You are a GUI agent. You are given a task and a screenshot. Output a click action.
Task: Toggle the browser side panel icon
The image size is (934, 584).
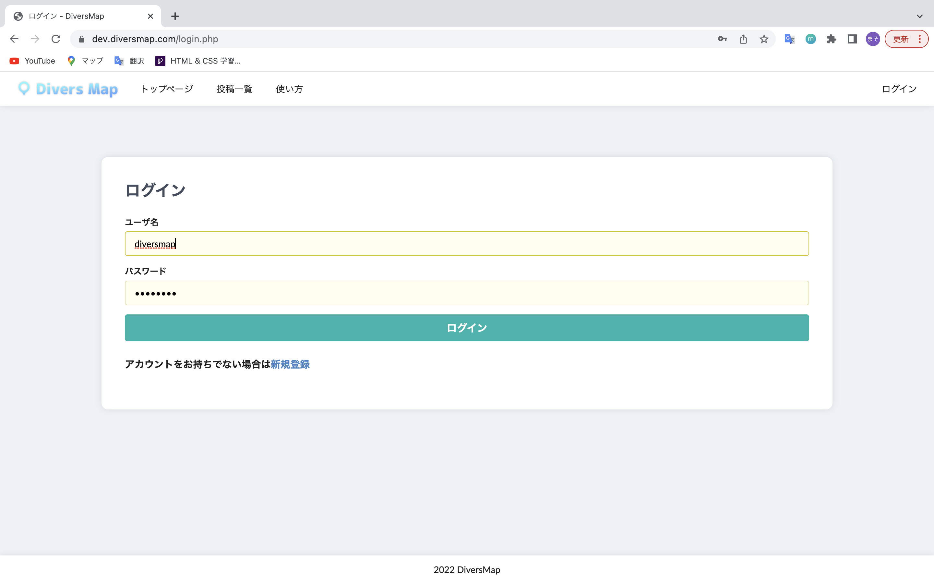[852, 39]
